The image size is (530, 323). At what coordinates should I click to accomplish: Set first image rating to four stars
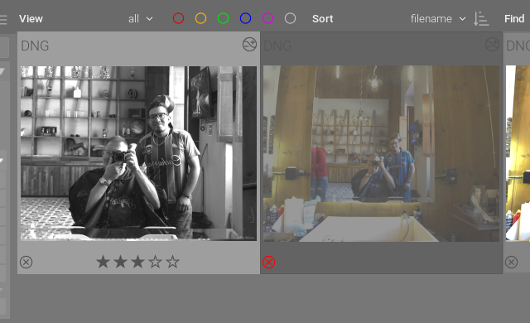pyautogui.click(x=155, y=262)
